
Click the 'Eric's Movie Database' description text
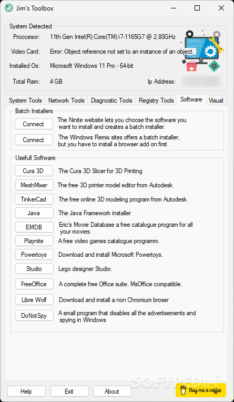coord(126,228)
